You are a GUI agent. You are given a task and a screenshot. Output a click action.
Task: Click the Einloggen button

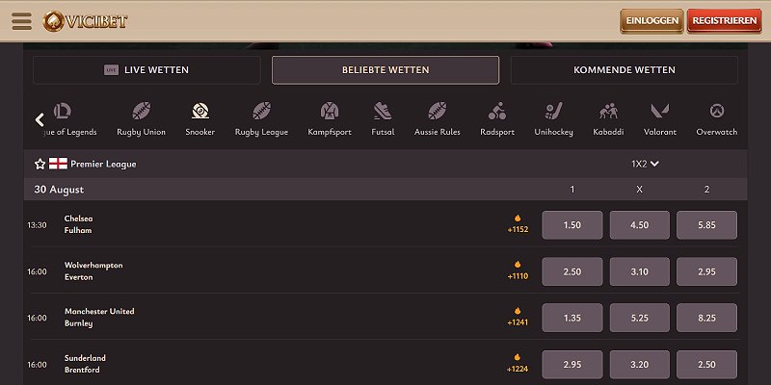651,21
